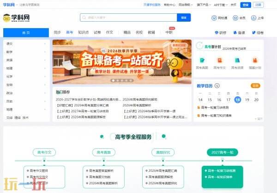
Task: Click the 注册 register button
Action: point(258,5)
